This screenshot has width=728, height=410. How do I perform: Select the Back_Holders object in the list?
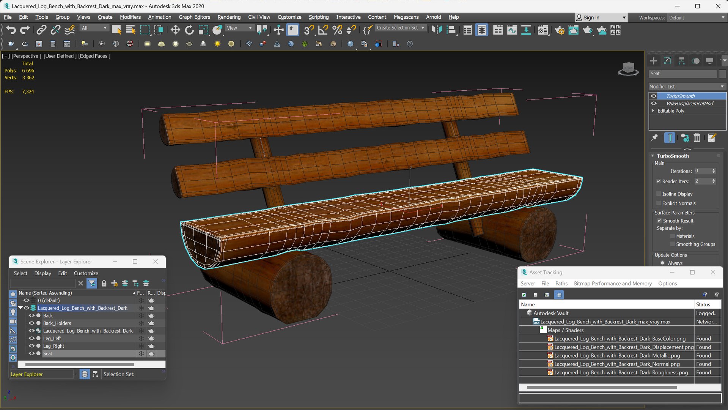(57, 323)
